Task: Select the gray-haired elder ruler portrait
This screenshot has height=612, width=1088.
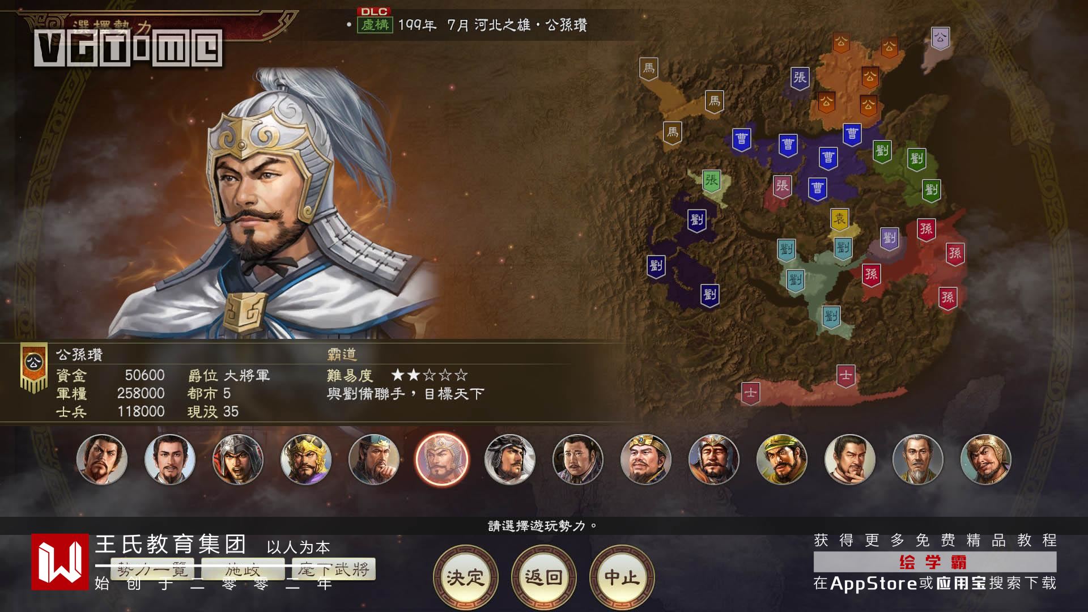Action: (x=918, y=460)
